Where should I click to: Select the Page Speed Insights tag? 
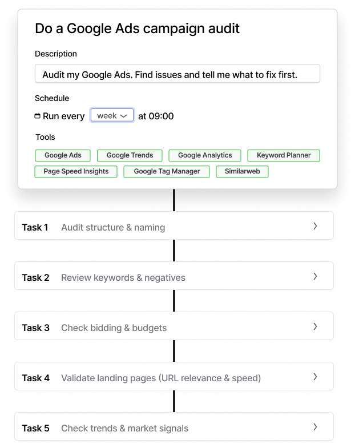pos(76,171)
